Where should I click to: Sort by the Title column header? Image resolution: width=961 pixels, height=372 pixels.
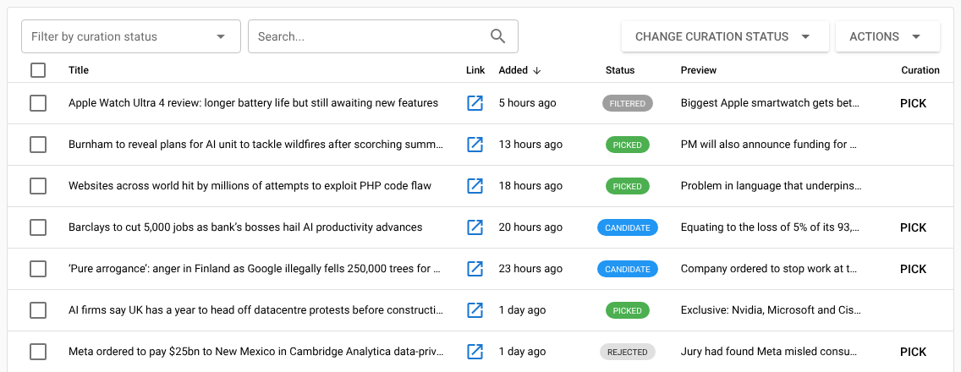79,70
